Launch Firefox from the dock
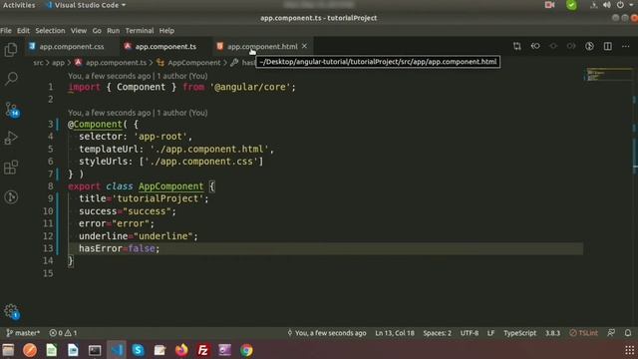Image resolution: width=638 pixels, height=359 pixels. pos(181,350)
